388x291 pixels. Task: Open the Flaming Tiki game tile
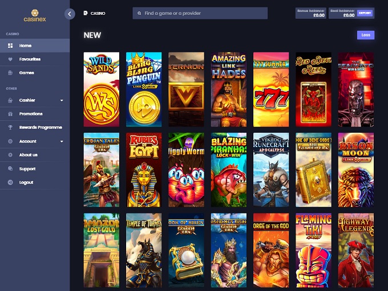click(313, 250)
